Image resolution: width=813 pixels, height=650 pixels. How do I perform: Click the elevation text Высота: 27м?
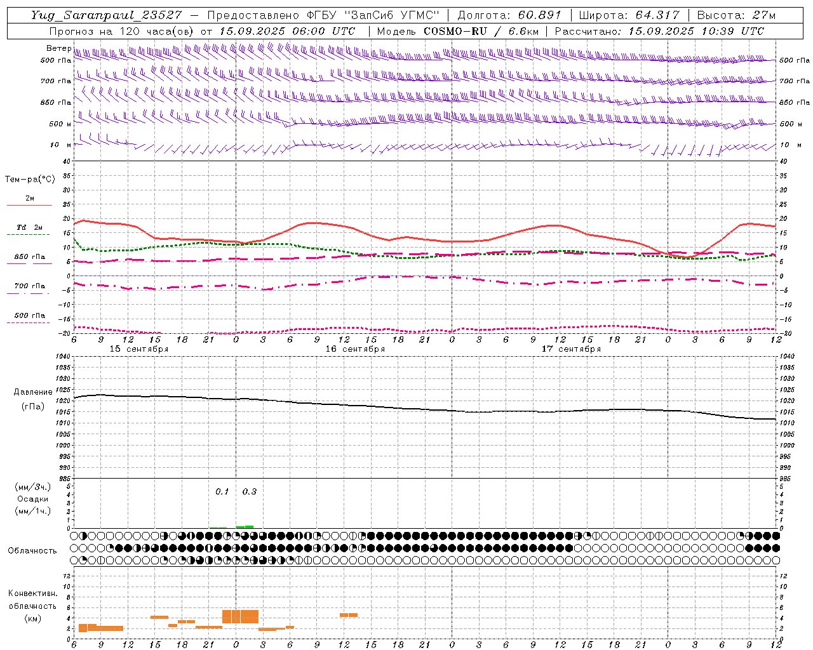point(736,15)
